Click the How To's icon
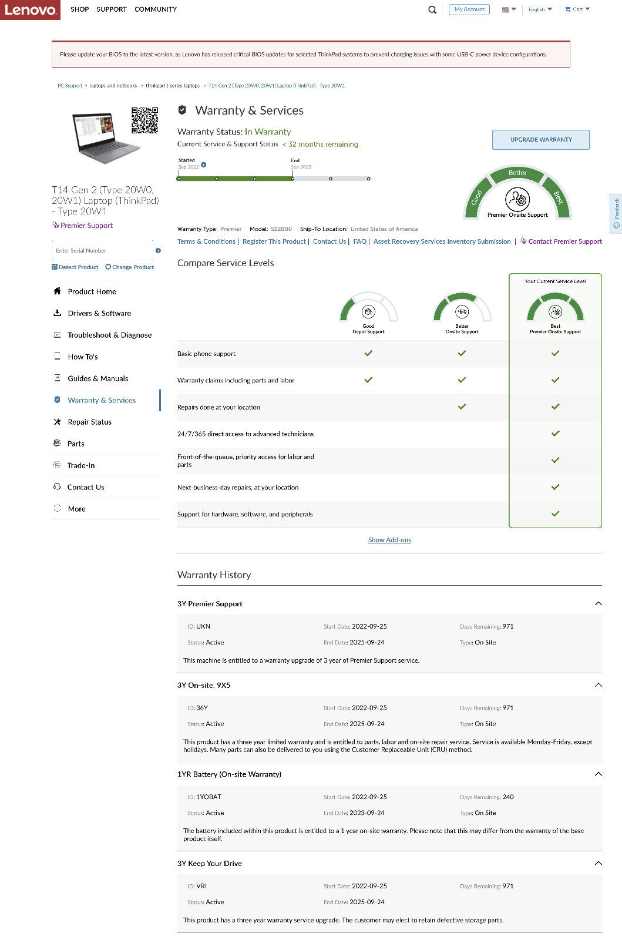Viewport: 622px width, 940px height. [x=57, y=356]
